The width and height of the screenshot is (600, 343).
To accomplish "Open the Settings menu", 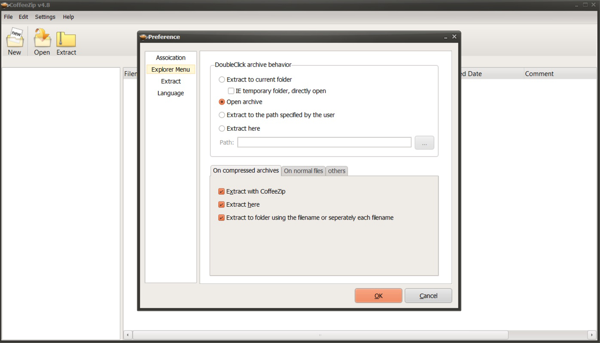I will tap(45, 17).
